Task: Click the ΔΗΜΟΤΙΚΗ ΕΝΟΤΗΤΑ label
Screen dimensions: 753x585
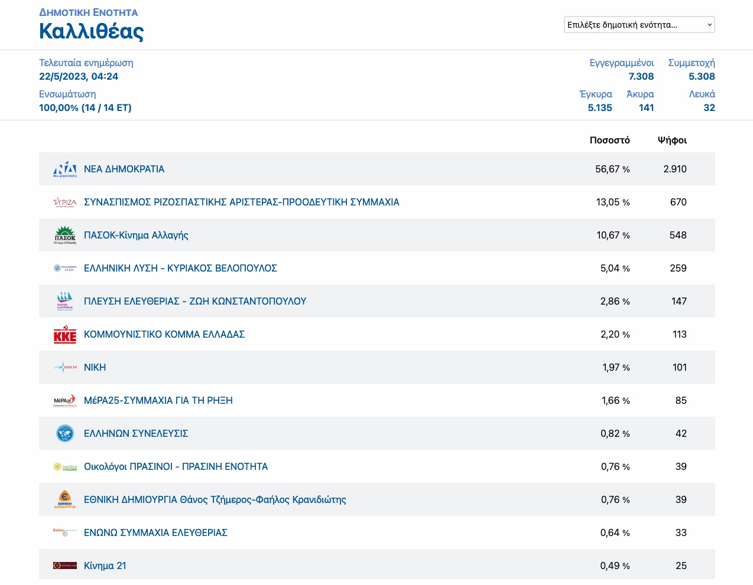Action: click(x=89, y=12)
